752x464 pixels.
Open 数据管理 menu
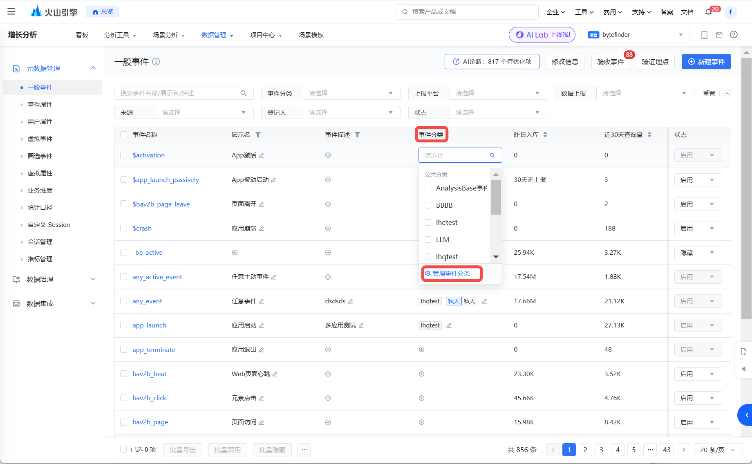[217, 35]
